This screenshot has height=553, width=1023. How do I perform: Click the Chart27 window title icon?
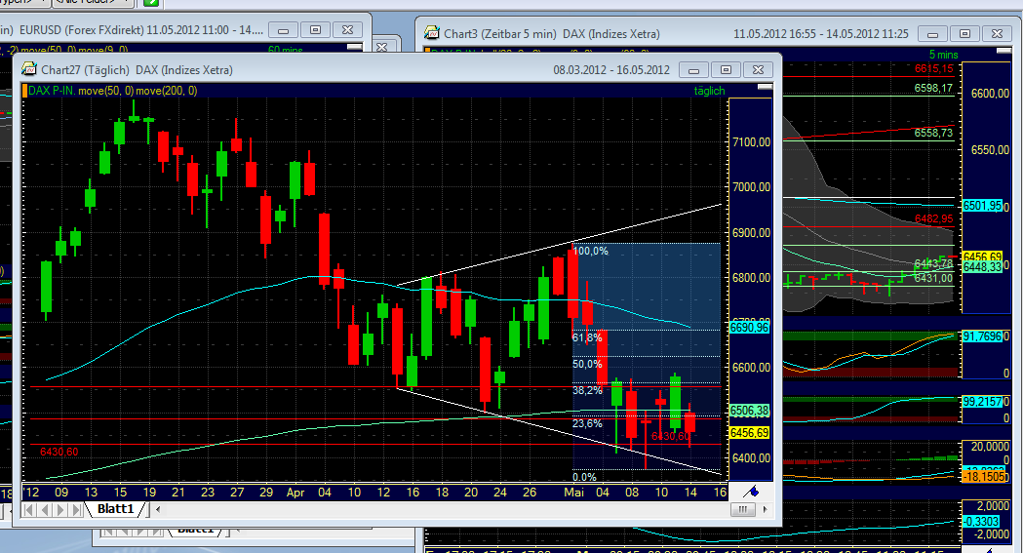click(x=28, y=69)
